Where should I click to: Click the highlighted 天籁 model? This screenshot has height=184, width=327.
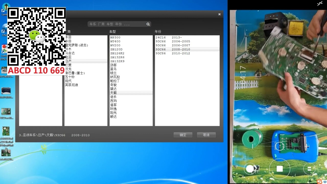(131, 93)
